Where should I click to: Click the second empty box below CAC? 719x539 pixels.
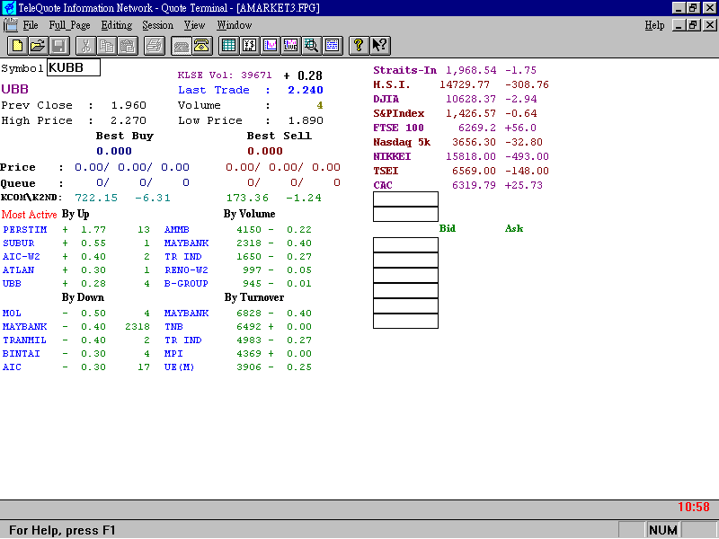pos(405,214)
